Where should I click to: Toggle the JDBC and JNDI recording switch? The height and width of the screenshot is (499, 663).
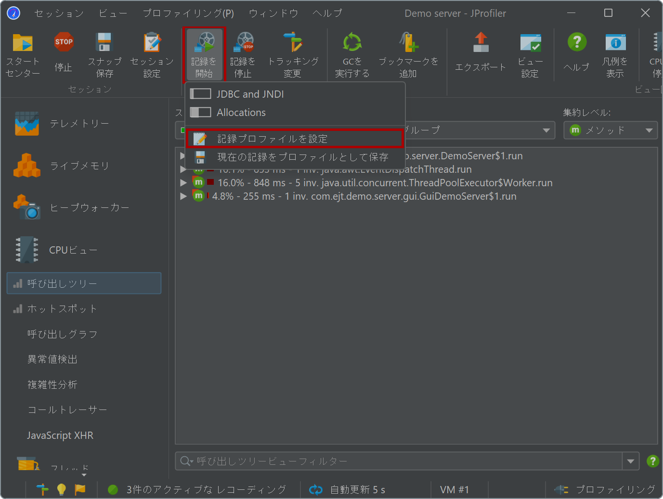click(x=200, y=94)
